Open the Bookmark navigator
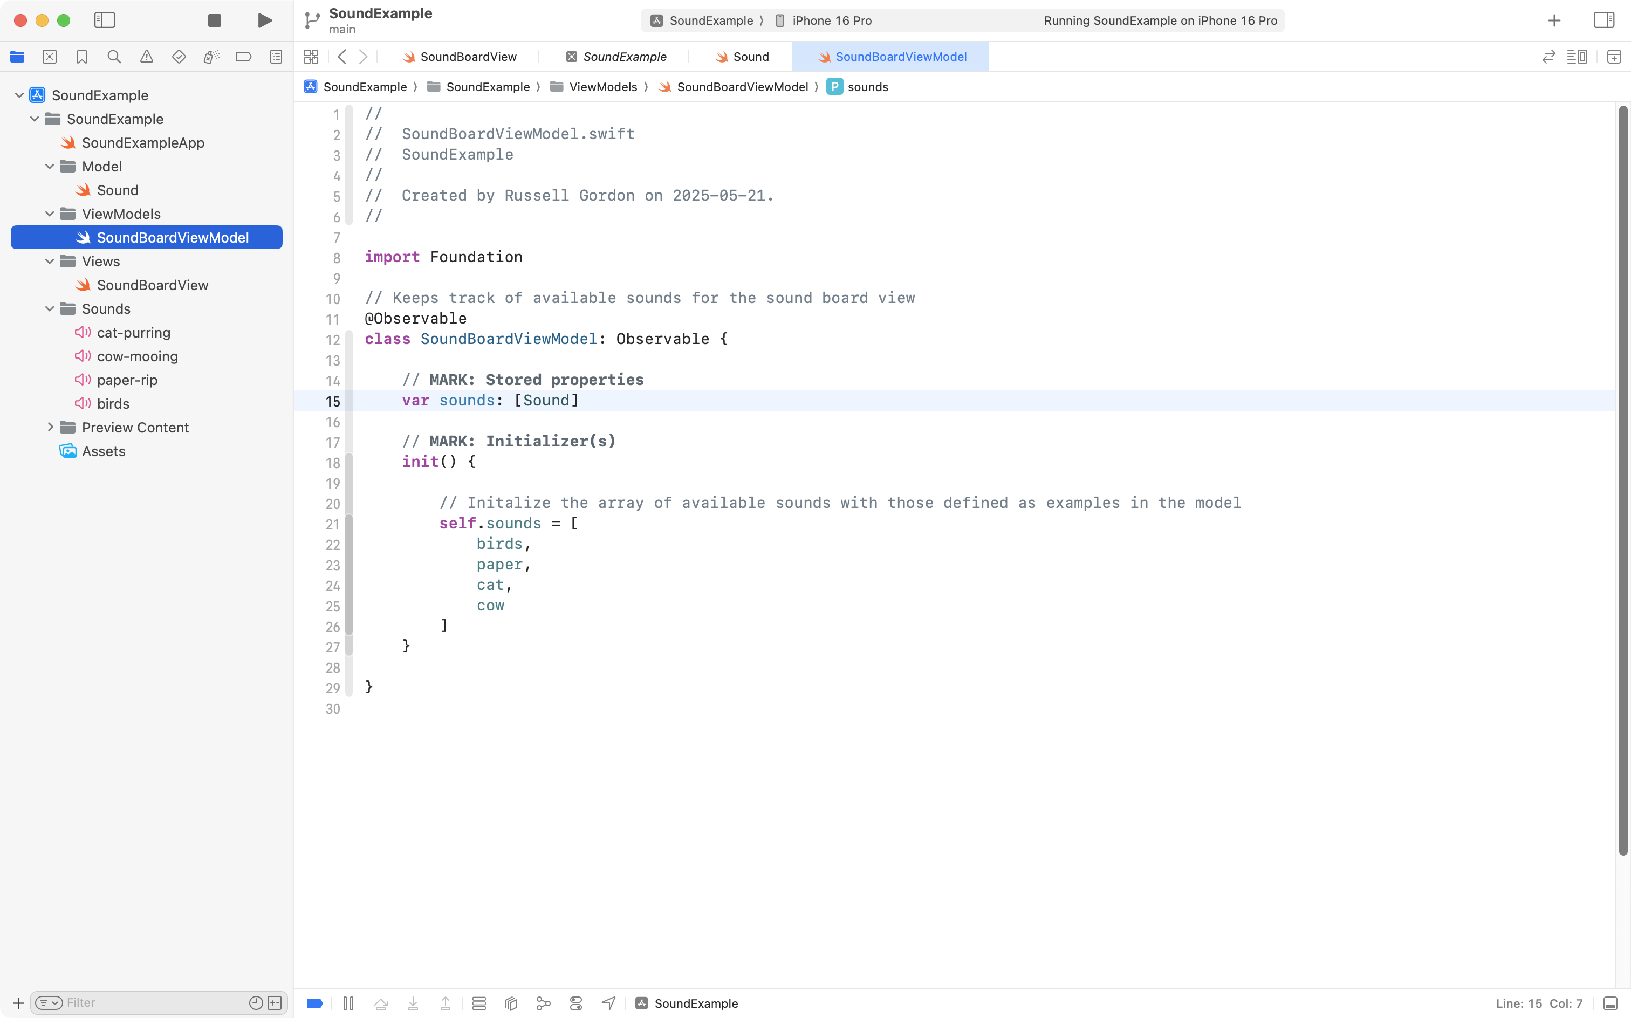The height and width of the screenshot is (1018, 1631). pos(81,57)
